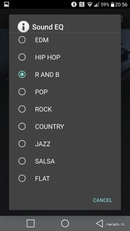Image resolution: width=130 pixels, height=231 pixels.
Task: Open the three-dot overflow menu
Action: (x=122, y=19)
